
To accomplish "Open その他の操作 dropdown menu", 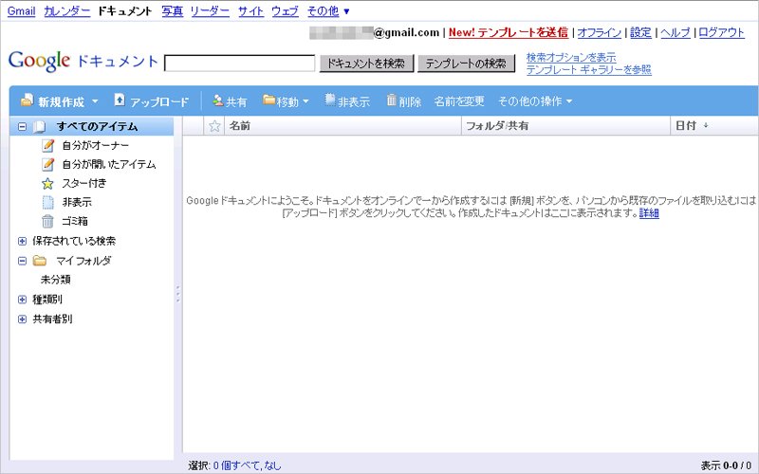I will [535, 101].
